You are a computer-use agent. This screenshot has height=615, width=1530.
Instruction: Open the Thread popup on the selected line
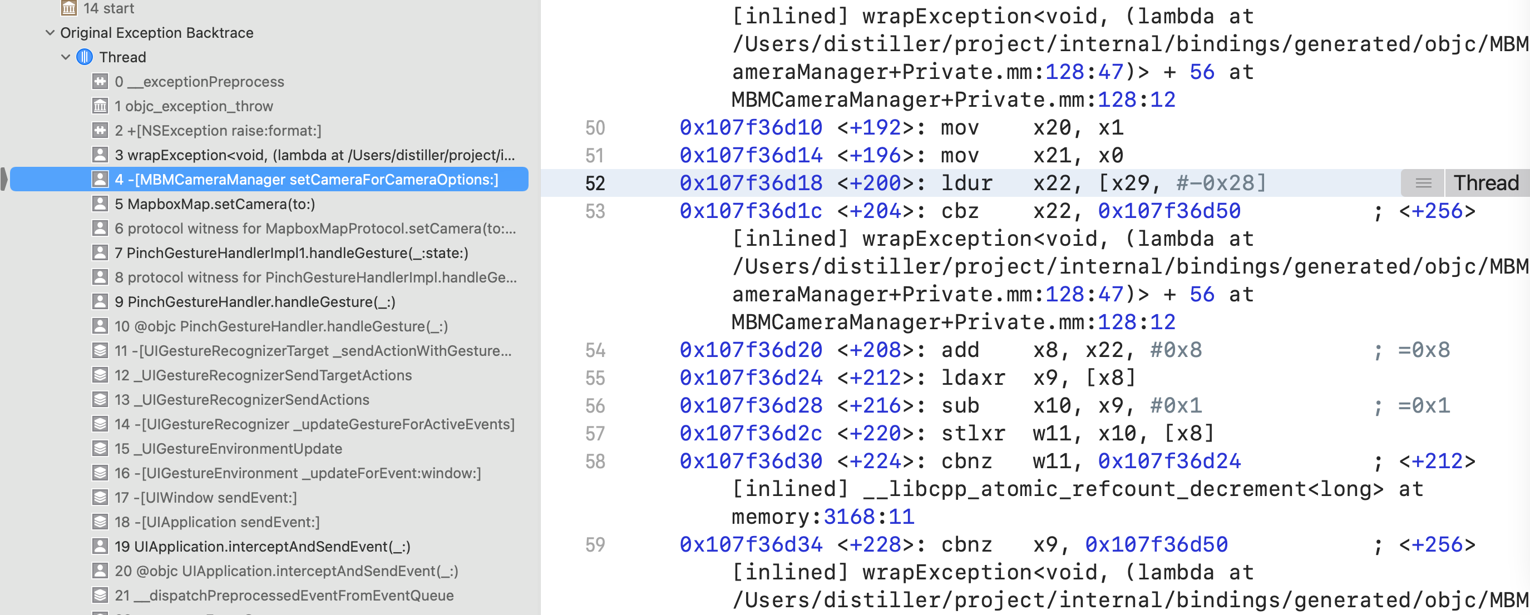coord(1485,183)
